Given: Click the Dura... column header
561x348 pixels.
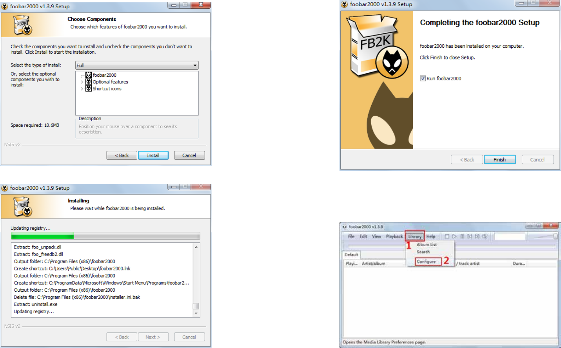Looking at the screenshot, I should [519, 263].
